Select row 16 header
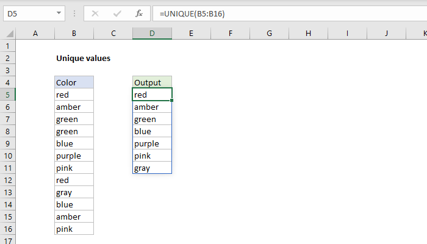Screen dimensions: 427x244 (x=8, y=229)
